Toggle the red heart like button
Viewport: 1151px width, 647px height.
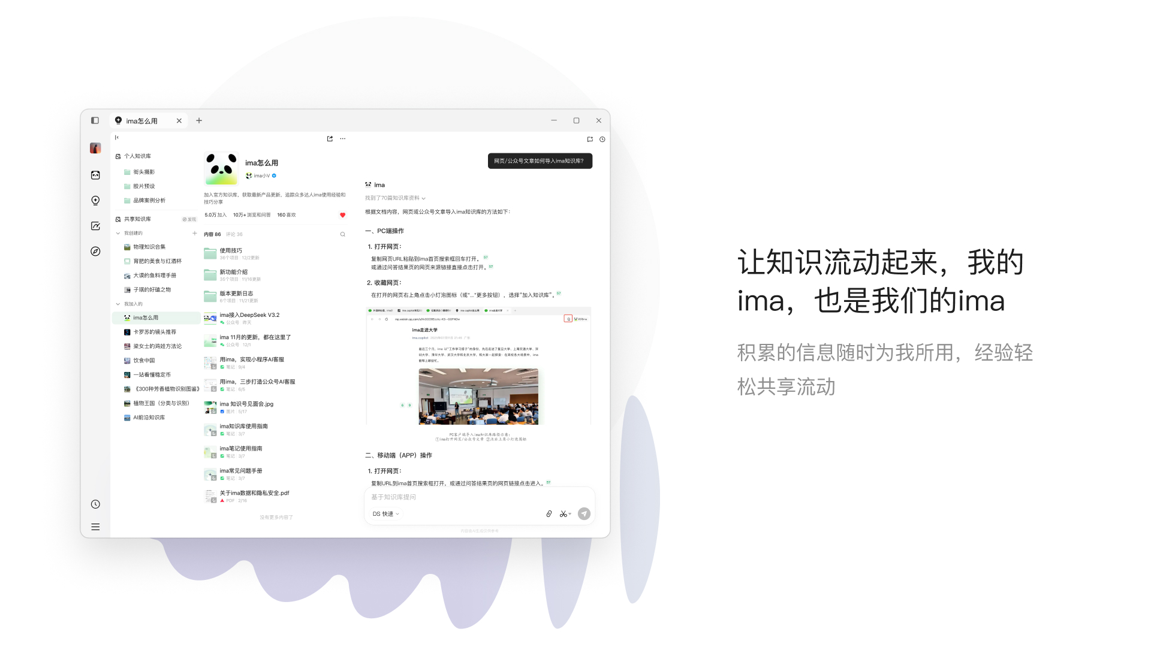pyautogui.click(x=343, y=215)
